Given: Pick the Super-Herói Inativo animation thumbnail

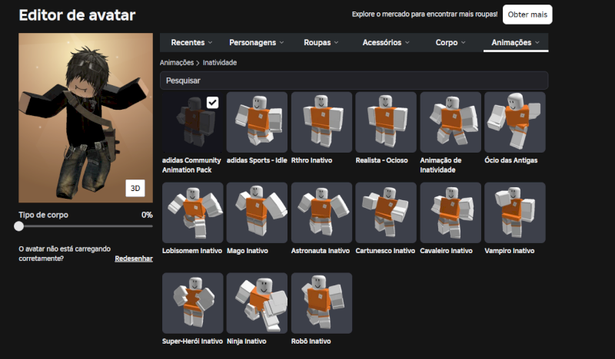Looking at the screenshot, I should (x=193, y=304).
